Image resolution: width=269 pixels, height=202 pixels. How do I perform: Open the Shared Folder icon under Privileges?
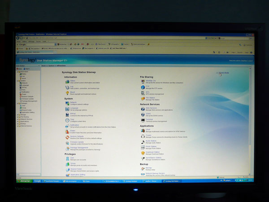pos(67,170)
